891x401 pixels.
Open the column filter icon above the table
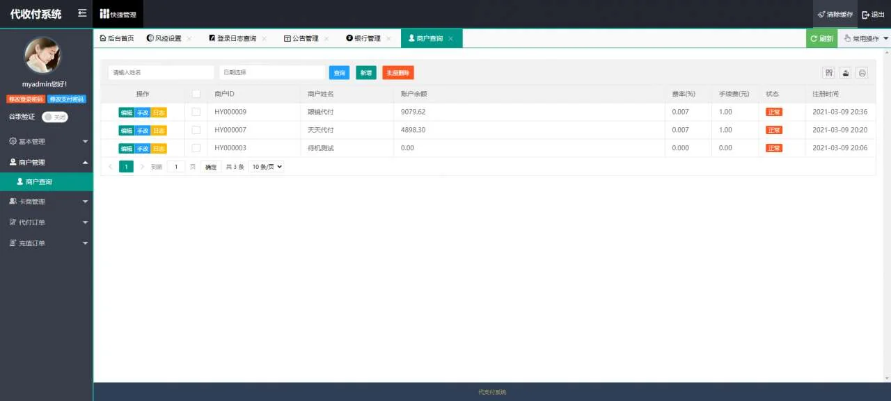(828, 72)
